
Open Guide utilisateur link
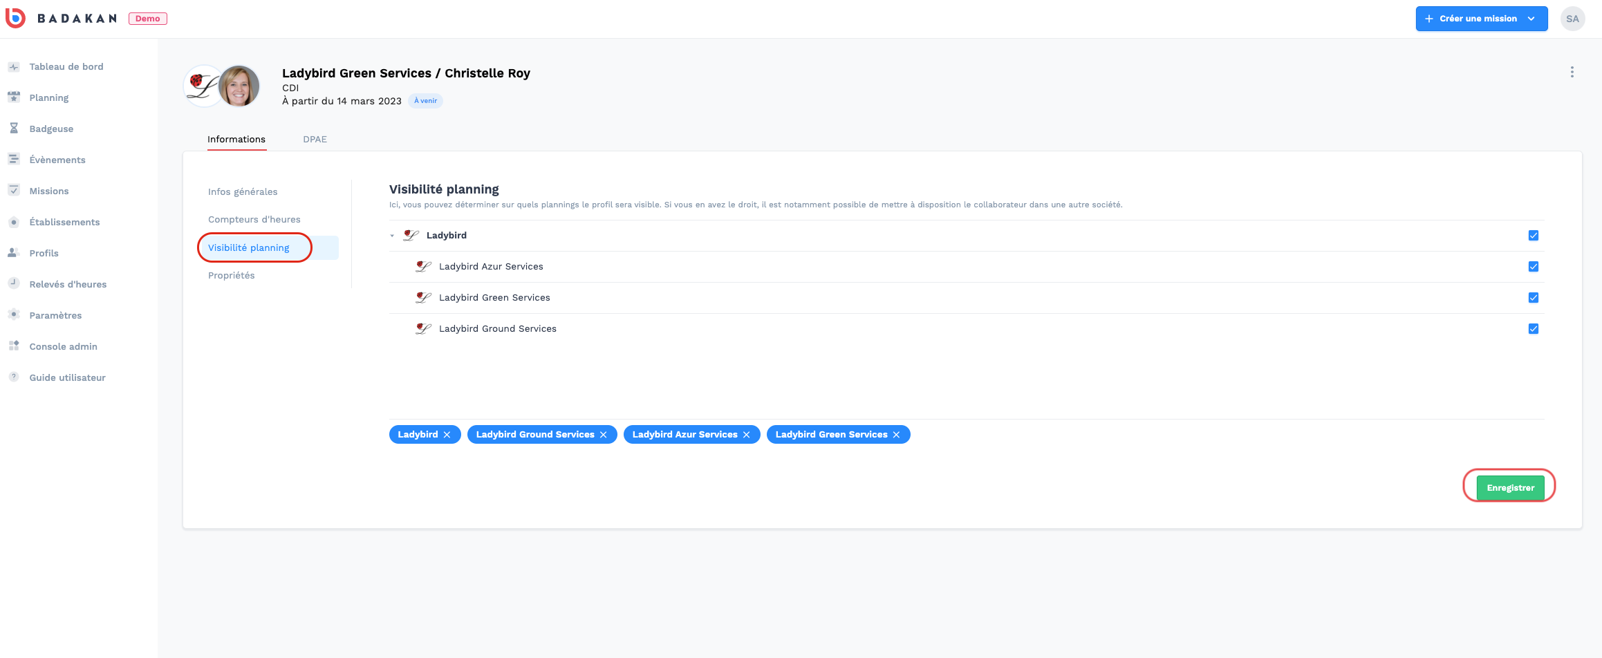(x=67, y=377)
